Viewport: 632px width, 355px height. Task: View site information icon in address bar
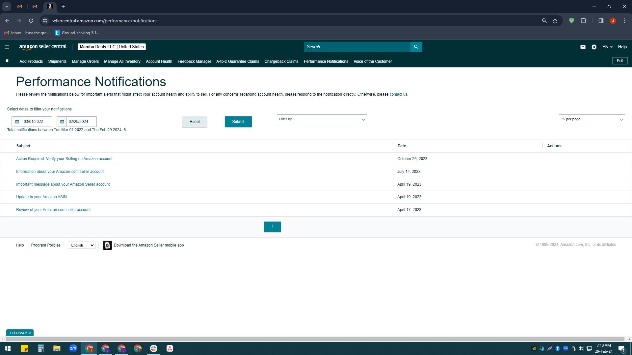(x=45, y=21)
